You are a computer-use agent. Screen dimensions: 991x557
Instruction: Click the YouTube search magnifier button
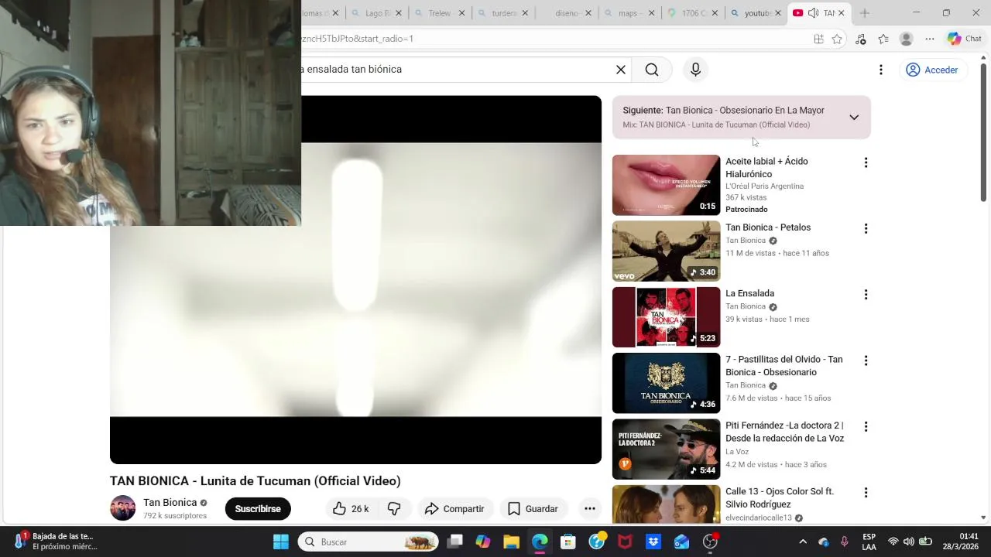652,70
